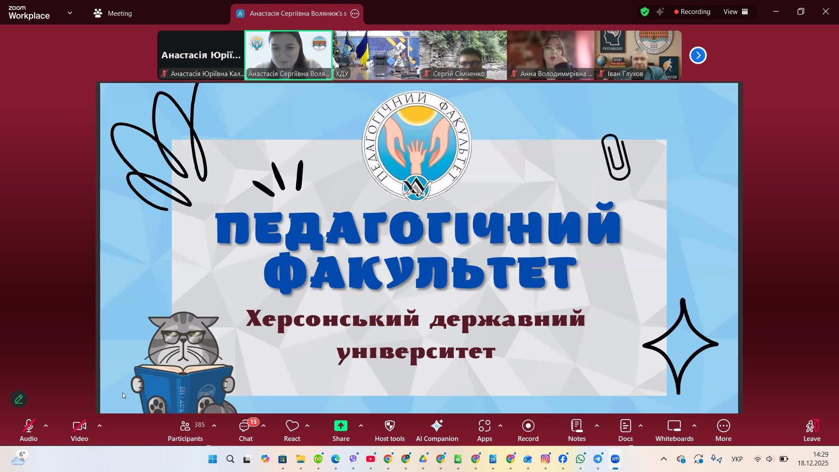The image size is (839, 472).
Task: Switch to the Meeting tab
Action: click(x=113, y=13)
